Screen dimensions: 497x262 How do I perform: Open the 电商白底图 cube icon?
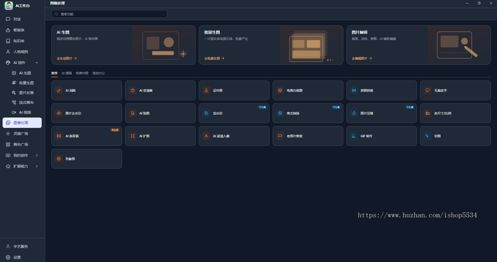280,90
